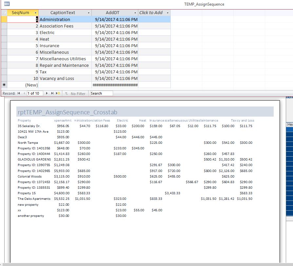
Task: Click GLADIOLUS GARDENS in report
Action: (34, 159)
